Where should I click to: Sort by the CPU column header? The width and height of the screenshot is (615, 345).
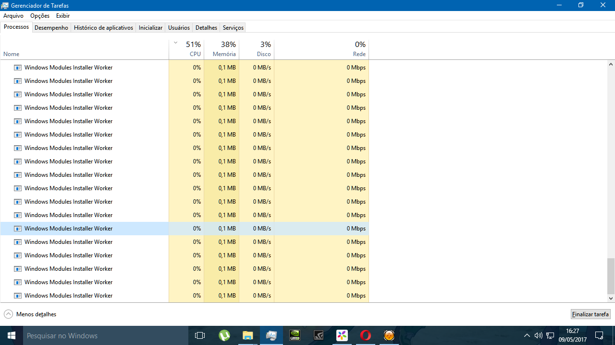pyautogui.click(x=186, y=49)
